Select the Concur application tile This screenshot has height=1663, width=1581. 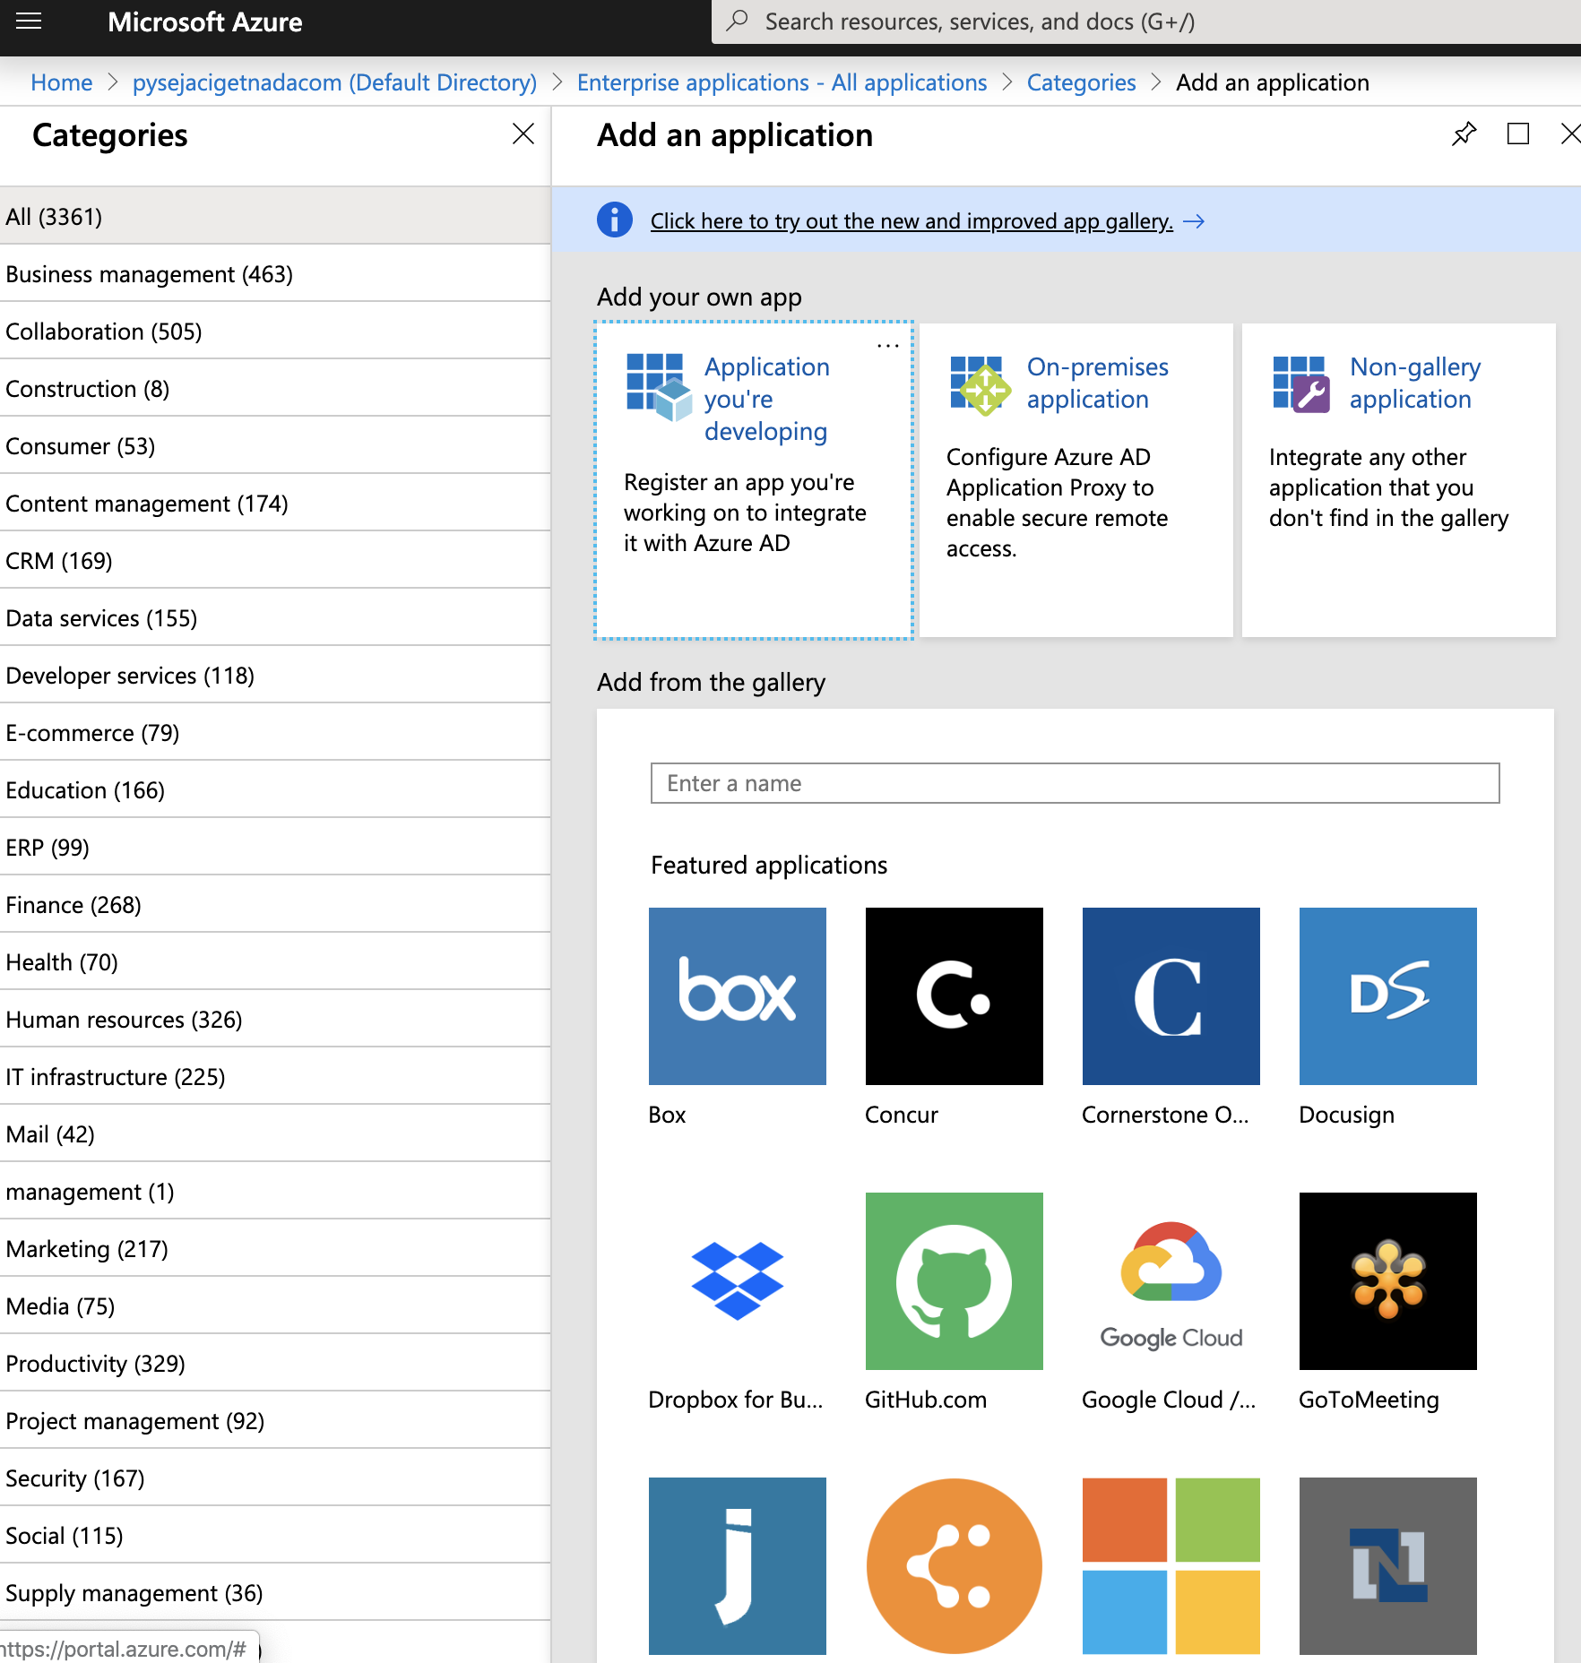coord(955,996)
